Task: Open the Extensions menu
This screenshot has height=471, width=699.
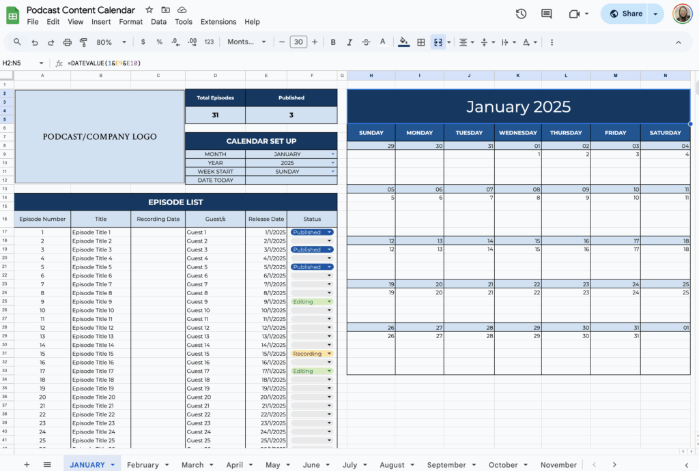Action: pos(218,21)
